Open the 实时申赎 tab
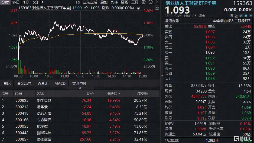The image size is (254, 143). point(79,83)
